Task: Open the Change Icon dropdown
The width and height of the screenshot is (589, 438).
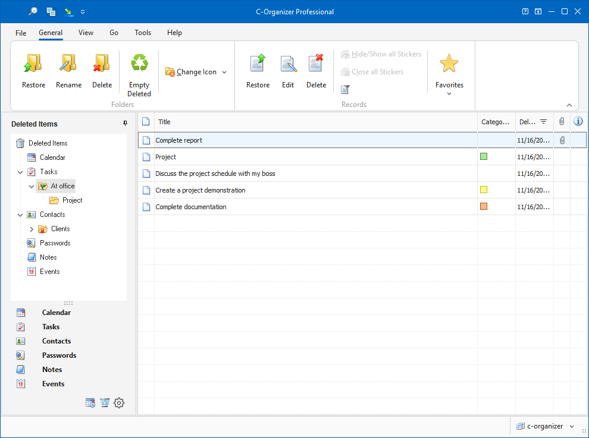Action: pos(196,72)
